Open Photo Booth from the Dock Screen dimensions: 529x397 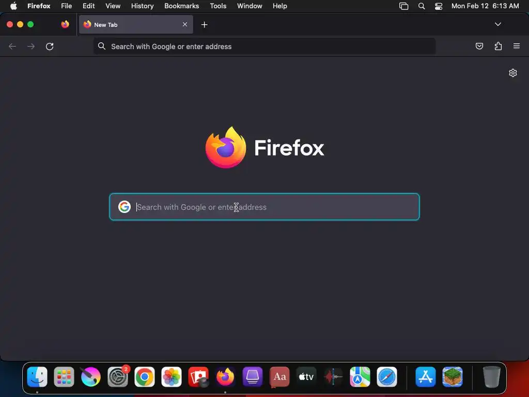pyautogui.click(x=198, y=377)
